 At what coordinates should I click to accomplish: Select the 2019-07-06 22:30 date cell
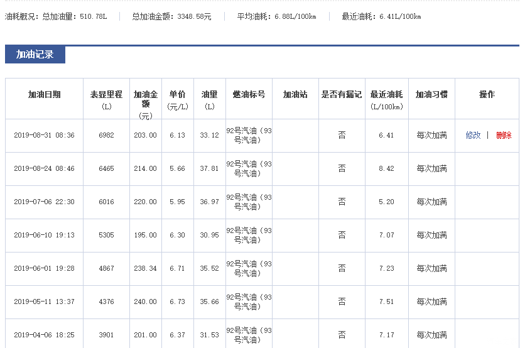(44, 202)
